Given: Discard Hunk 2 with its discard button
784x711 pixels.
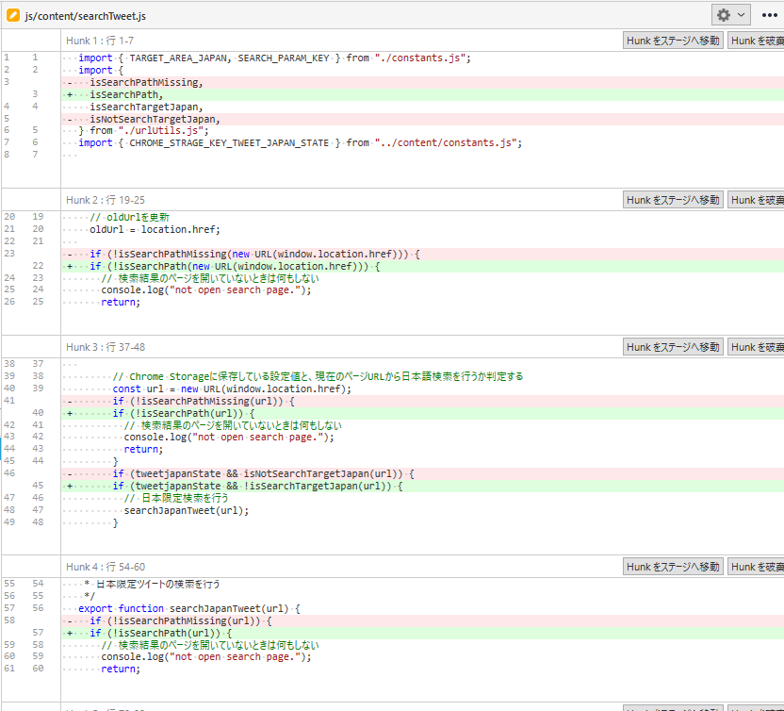Looking at the screenshot, I should [x=756, y=200].
